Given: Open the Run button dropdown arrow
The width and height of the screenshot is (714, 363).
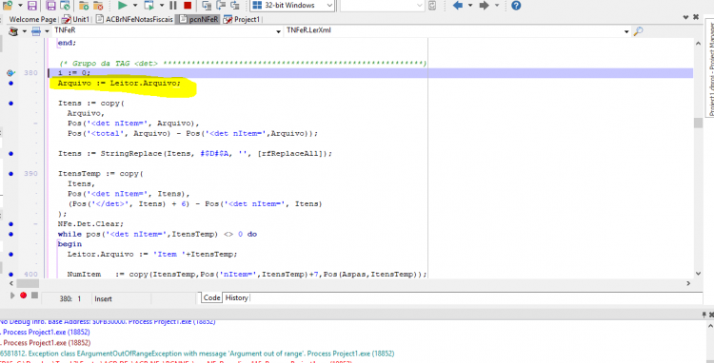Looking at the screenshot, I should click(x=135, y=6).
